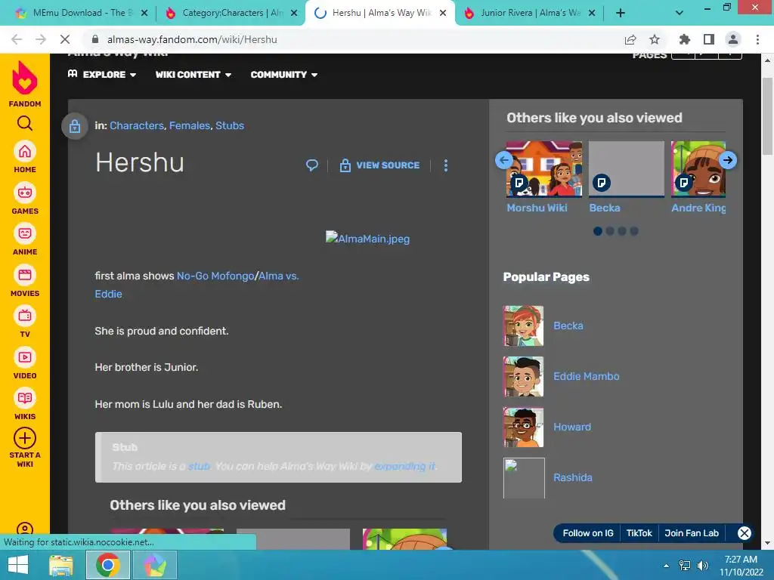Show previous recommended pages with left arrow
The width and height of the screenshot is (774, 580).
[x=504, y=160]
